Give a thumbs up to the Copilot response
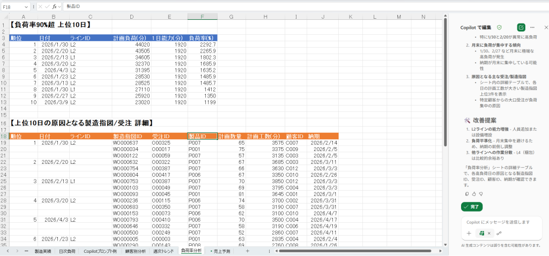 474,193
